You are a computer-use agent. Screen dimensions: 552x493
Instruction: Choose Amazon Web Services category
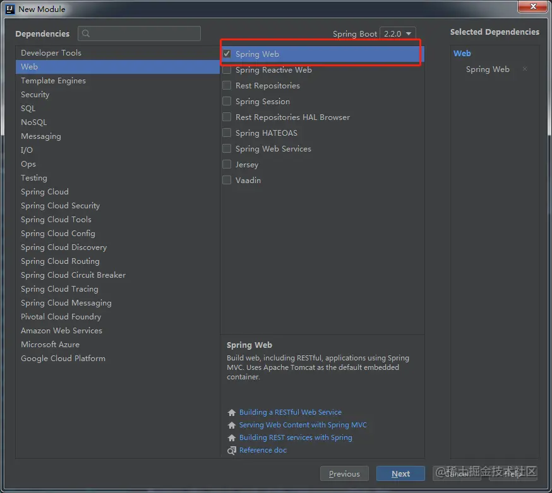tap(117, 331)
